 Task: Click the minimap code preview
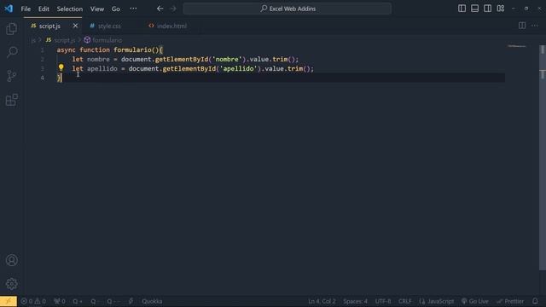point(517,46)
